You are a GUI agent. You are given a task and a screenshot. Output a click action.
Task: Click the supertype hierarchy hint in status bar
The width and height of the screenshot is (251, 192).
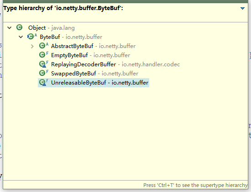[x=195, y=185]
